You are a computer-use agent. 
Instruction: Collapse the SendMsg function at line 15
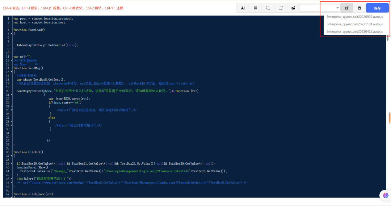[x=12, y=72]
